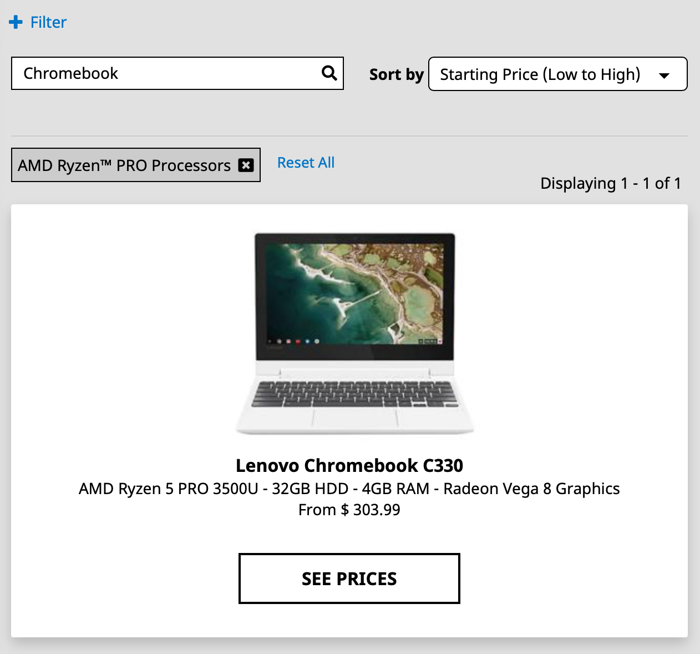Open the Filter options via Filter text
700x654 pixels.
point(48,22)
